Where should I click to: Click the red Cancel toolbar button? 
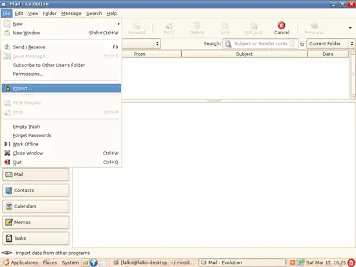(282, 28)
